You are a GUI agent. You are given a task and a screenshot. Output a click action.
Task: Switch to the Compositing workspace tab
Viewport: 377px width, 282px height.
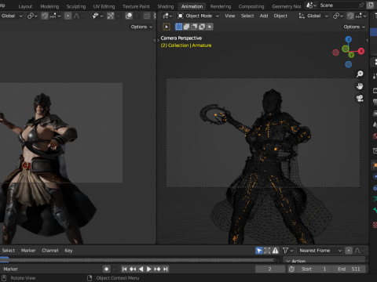[251, 6]
